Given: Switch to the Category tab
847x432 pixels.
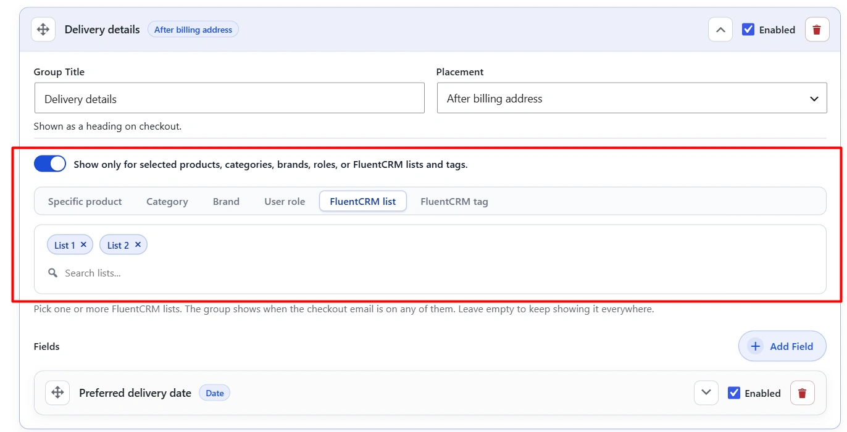Looking at the screenshot, I should [167, 201].
